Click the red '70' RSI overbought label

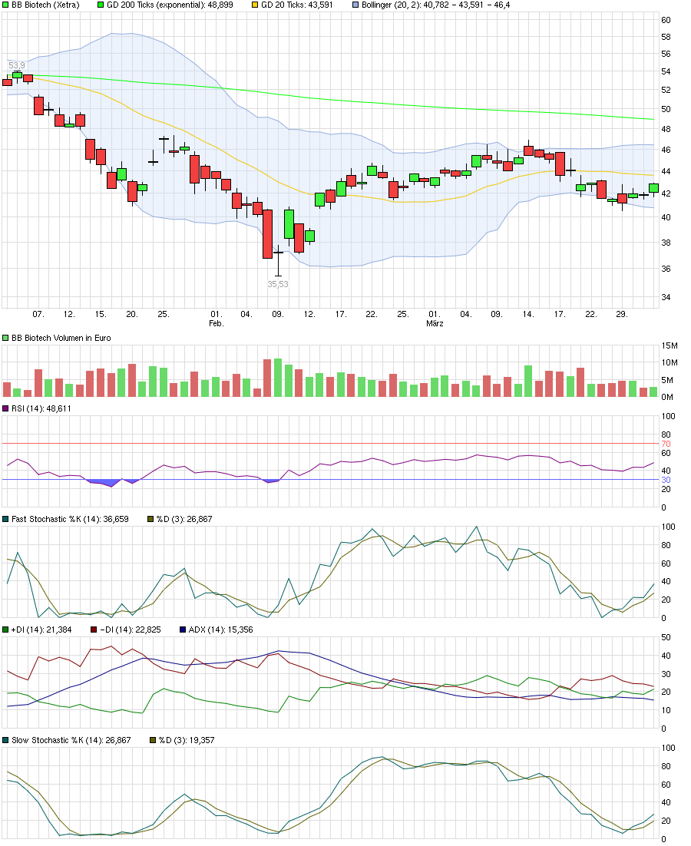[666, 444]
